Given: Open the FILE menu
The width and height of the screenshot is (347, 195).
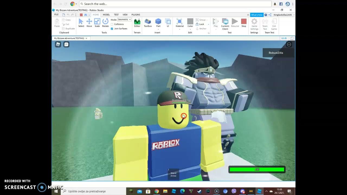Looking at the screenshot, I should [56, 15].
